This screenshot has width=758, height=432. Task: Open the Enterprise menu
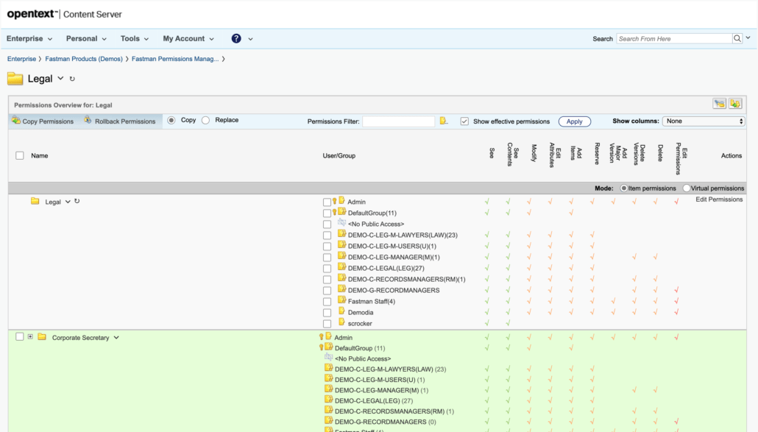29,39
